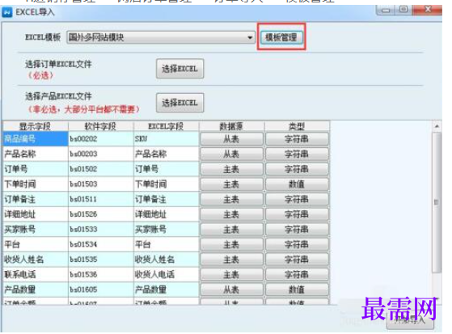This screenshot has width=452, height=334.
Task: Click the bs00203 software field cell
Action: click(101, 154)
